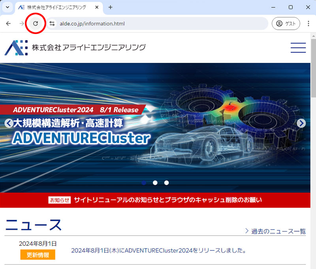Click the 更新情報 orange tag
The width and height of the screenshot is (316, 269).
point(38,255)
